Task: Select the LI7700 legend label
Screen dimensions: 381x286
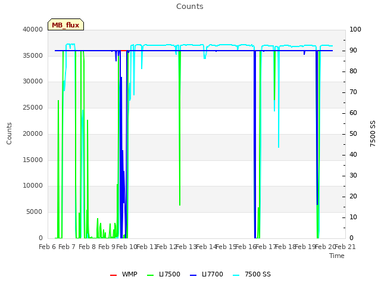Action: [213, 274]
